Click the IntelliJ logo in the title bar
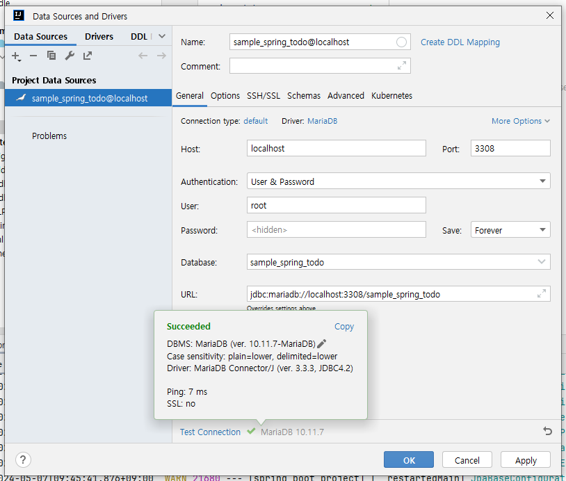This screenshot has height=481, width=566. pos(19,15)
